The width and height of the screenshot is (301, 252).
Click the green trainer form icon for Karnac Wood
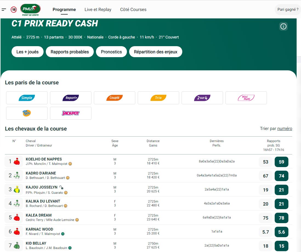tap(63, 234)
